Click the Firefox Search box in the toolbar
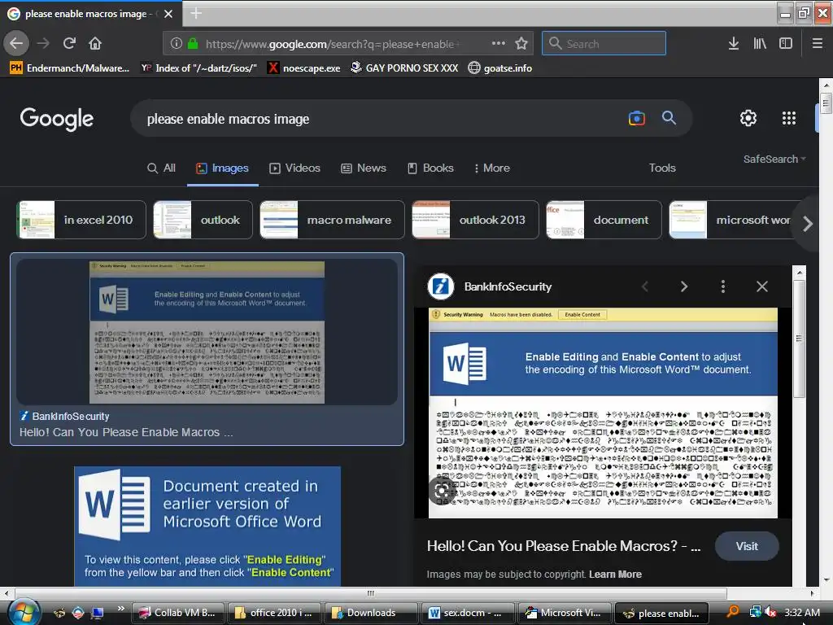 604,43
